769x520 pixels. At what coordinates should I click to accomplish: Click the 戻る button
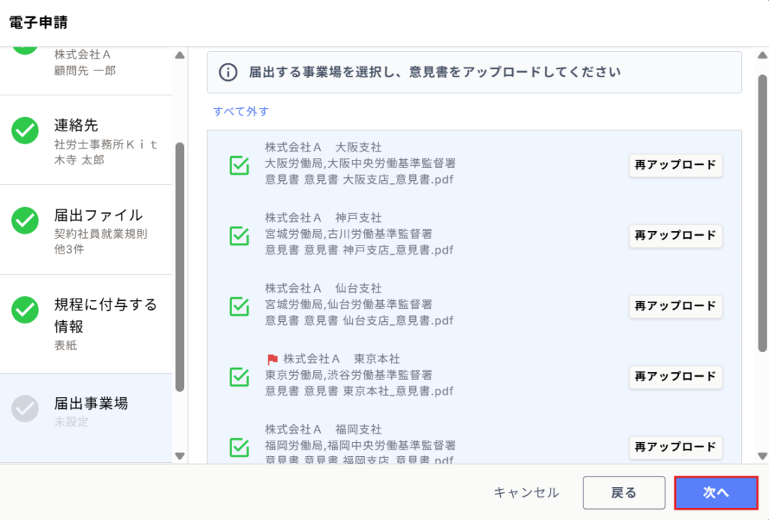pos(624,492)
